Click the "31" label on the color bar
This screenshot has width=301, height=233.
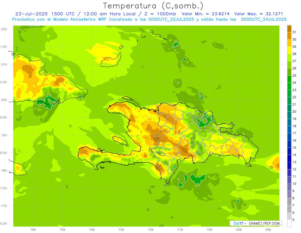coord(294,32)
